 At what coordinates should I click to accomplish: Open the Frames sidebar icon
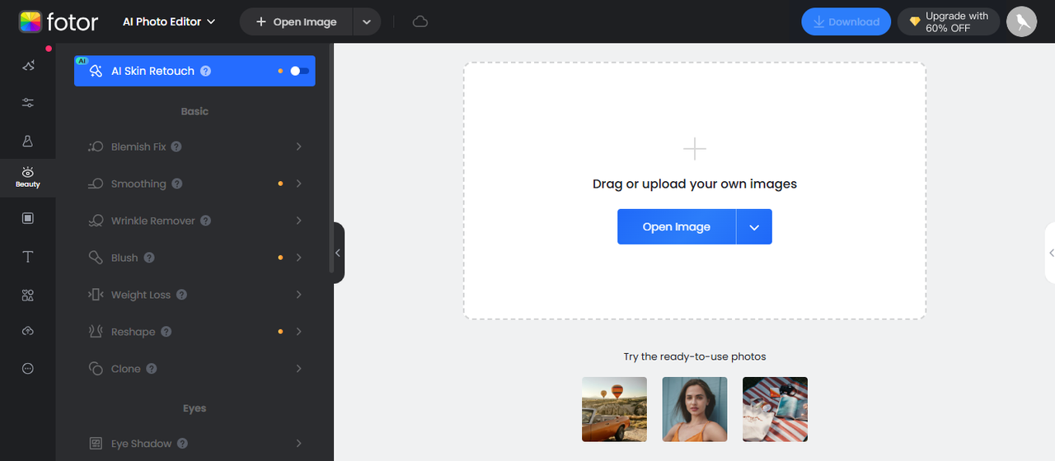coord(28,218)
